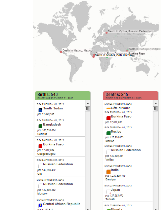Click the Deaths list scrollbar thumb
Screen dimensions: 168x210
click(x=156, y=109)
